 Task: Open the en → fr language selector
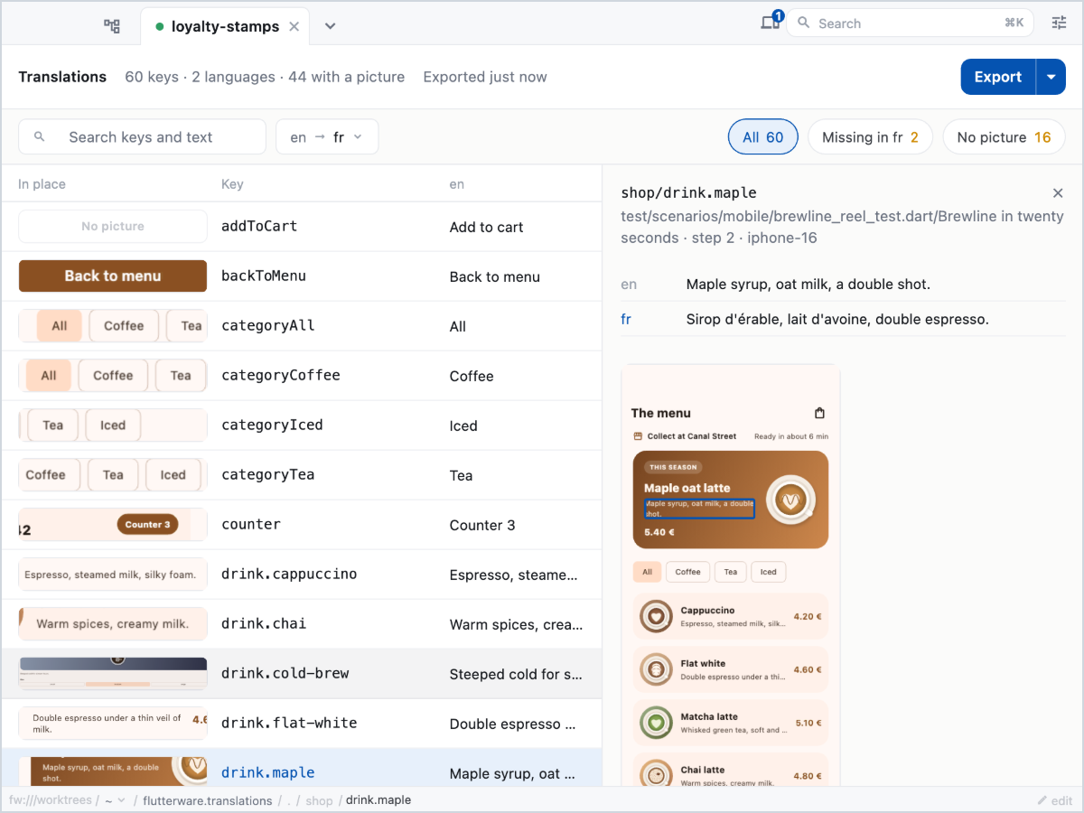click(x=326, y=136)
